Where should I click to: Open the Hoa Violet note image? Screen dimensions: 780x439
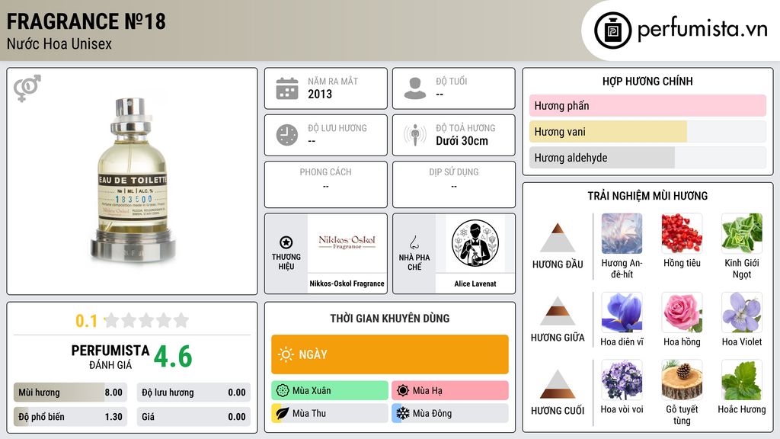[742, 312]
